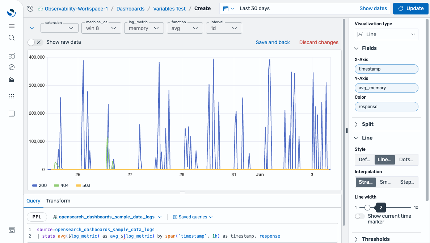The image size is (430, 243).
Task: Open the dataset selector dropdown
Action: point(107,217)
